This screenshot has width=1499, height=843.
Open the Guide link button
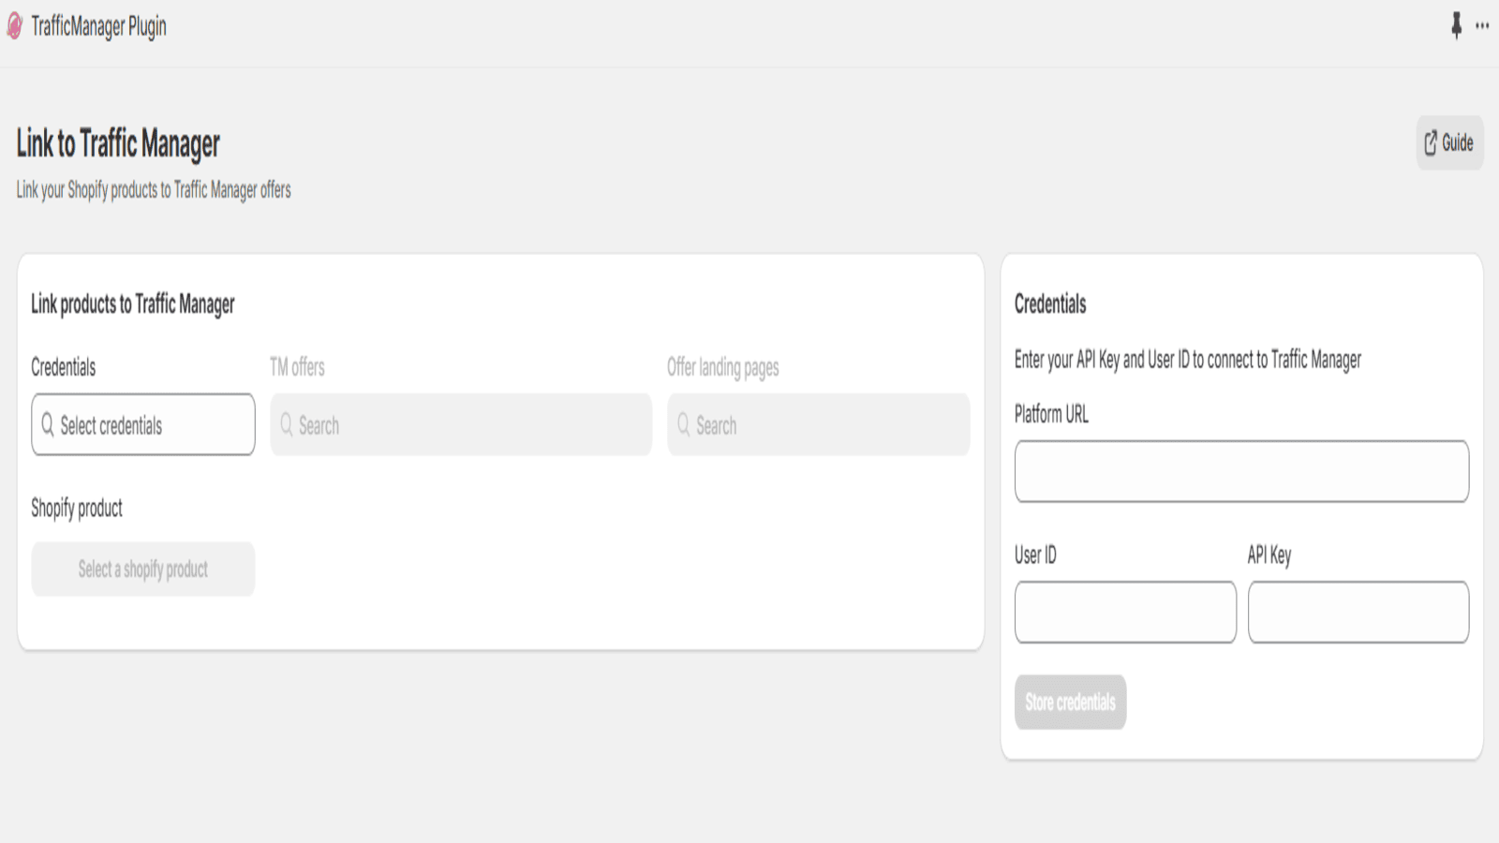pos(1449,142)
